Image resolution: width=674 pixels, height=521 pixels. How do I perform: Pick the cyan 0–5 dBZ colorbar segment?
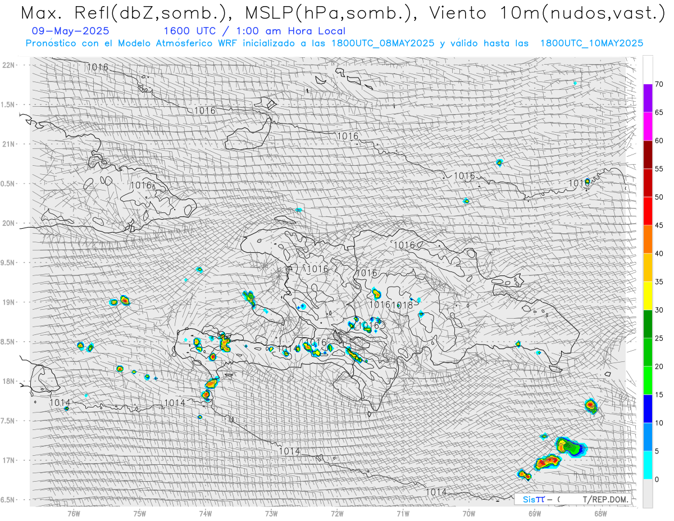pyautogui.click(x=648, y=465)
